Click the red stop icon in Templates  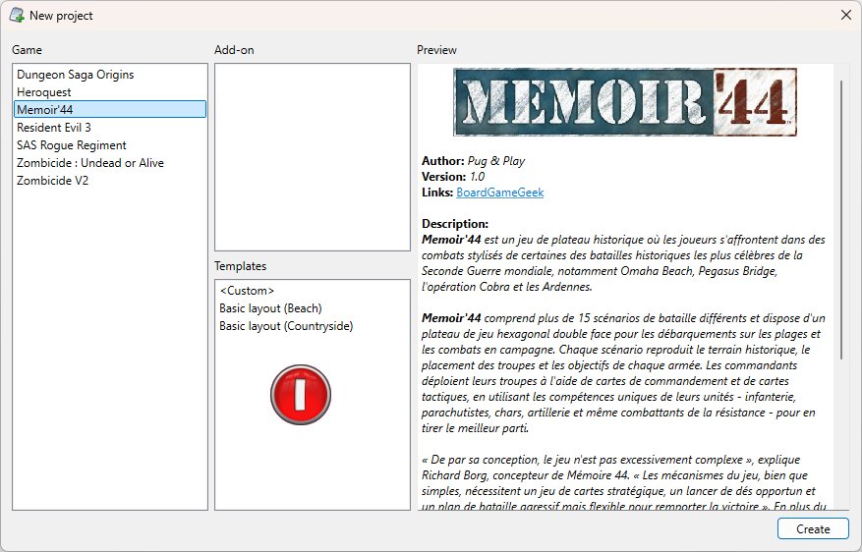click(301, 395)
